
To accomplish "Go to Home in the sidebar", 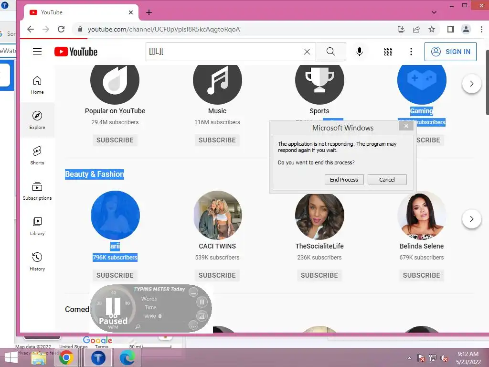I will pyautogui.click(x=37, y=85).
